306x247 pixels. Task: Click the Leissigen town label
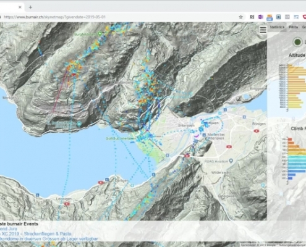64,199
